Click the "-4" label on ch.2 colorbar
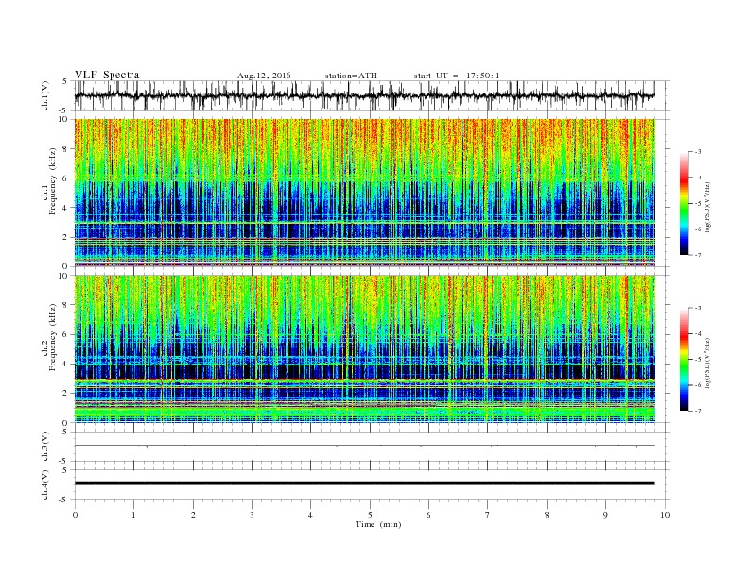This screenshot has height=578, width=749. click(x=698, y=333)
